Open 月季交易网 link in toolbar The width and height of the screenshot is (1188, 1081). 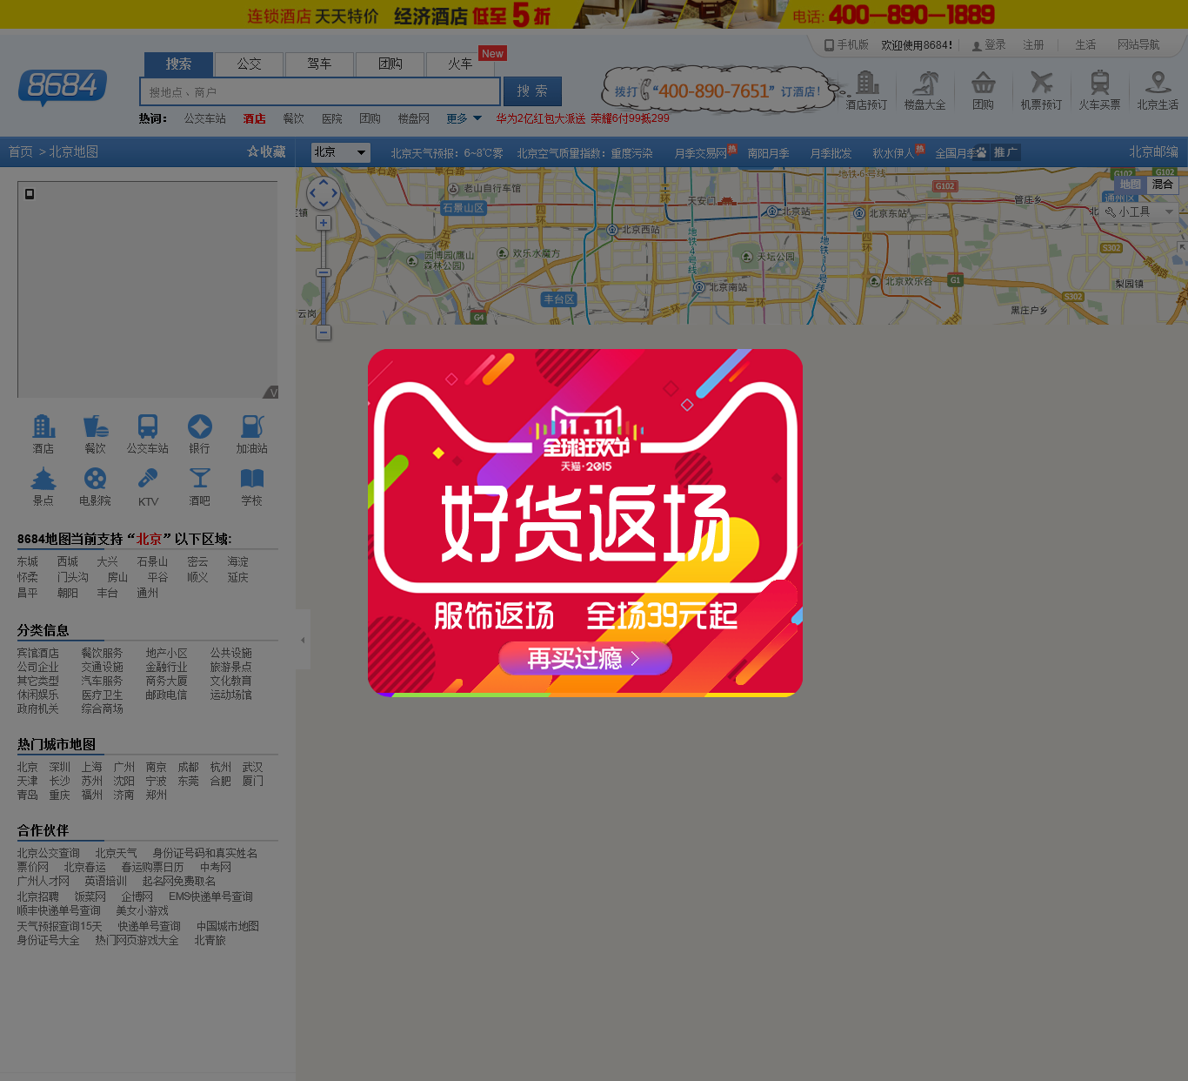701,153
